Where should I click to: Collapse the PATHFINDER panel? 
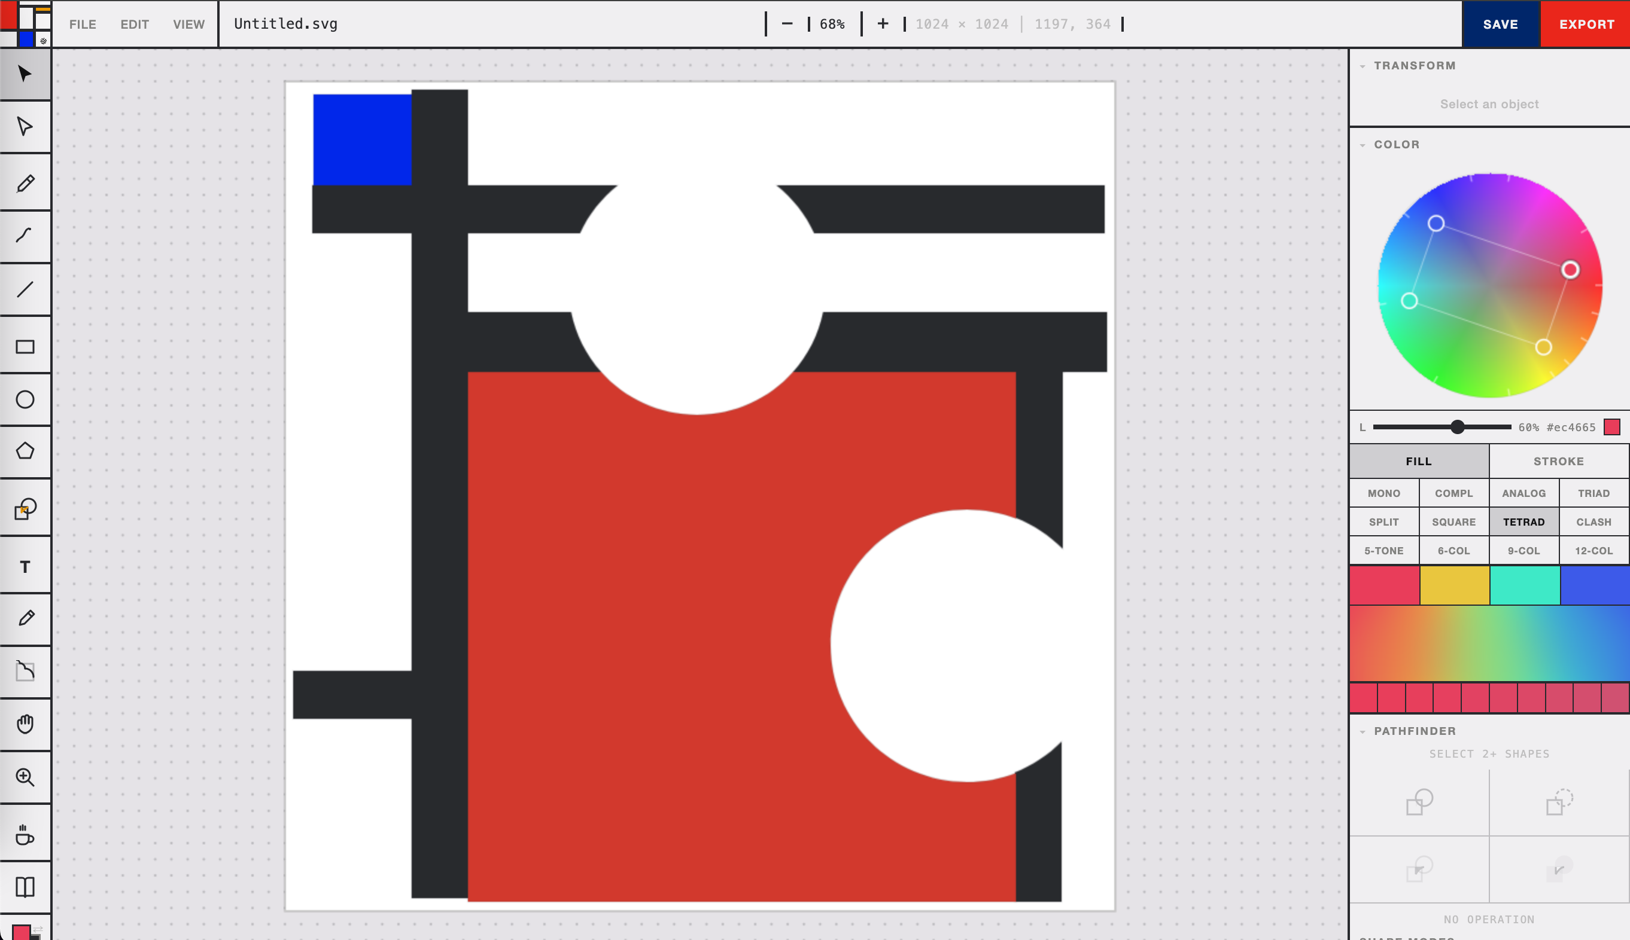[1364, 731]
